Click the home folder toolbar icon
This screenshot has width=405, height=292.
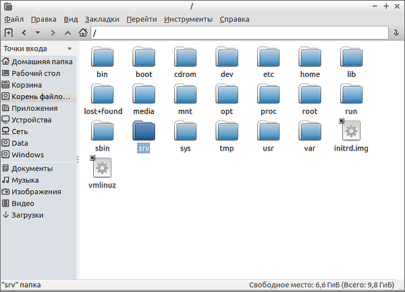tap(83, 32)
